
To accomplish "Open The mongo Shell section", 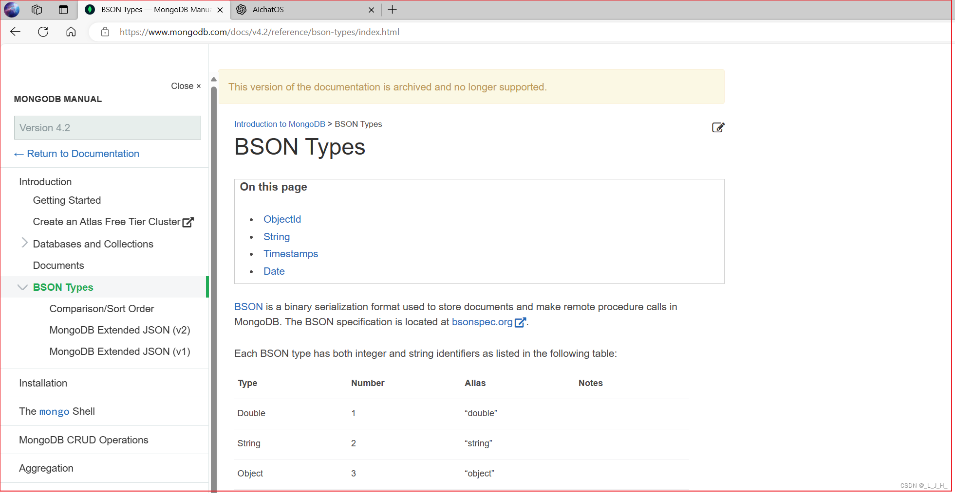I will [57, 411].
